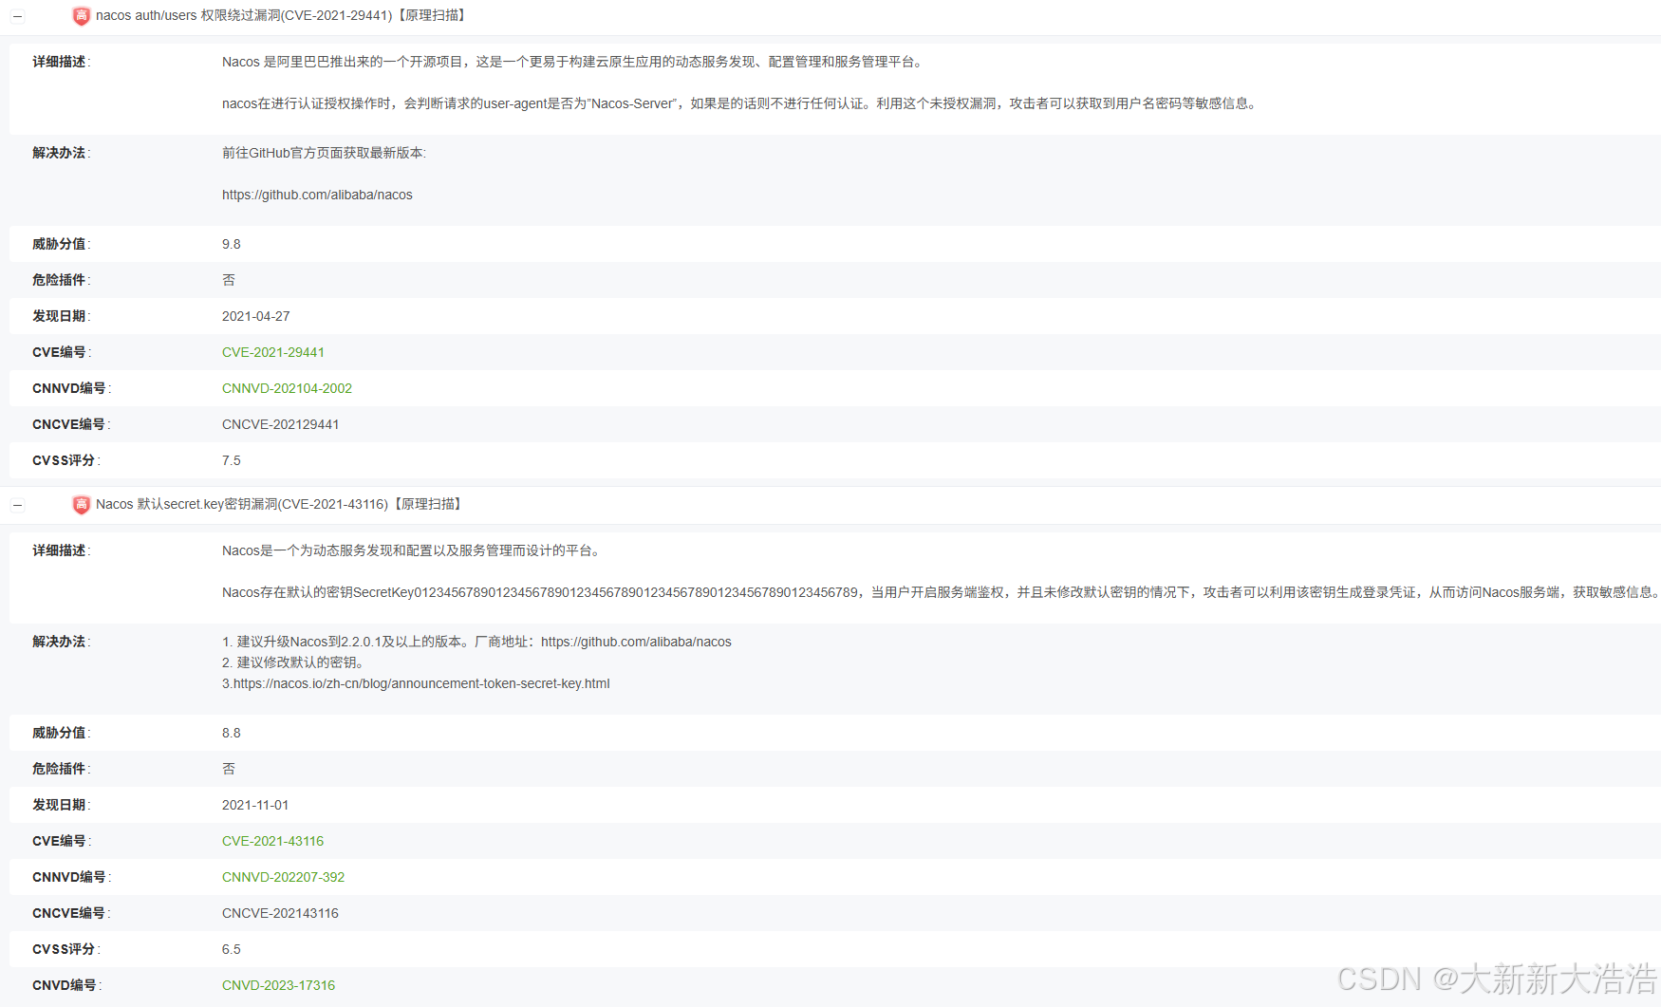Click the threat score value 8.8
This screenshot has height=1007, width=1661.
(x=232, y=733)
